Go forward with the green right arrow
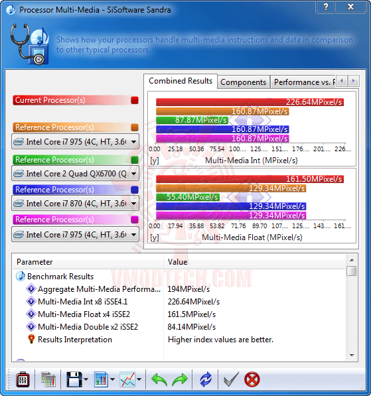 (180, 379)
